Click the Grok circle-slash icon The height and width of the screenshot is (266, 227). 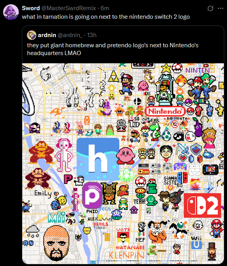[210, 8]
